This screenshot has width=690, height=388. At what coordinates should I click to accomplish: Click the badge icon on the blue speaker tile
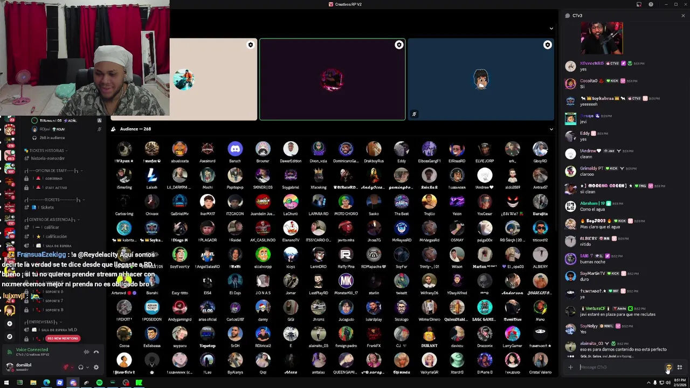pyautogui.click(x=547, y=45)
